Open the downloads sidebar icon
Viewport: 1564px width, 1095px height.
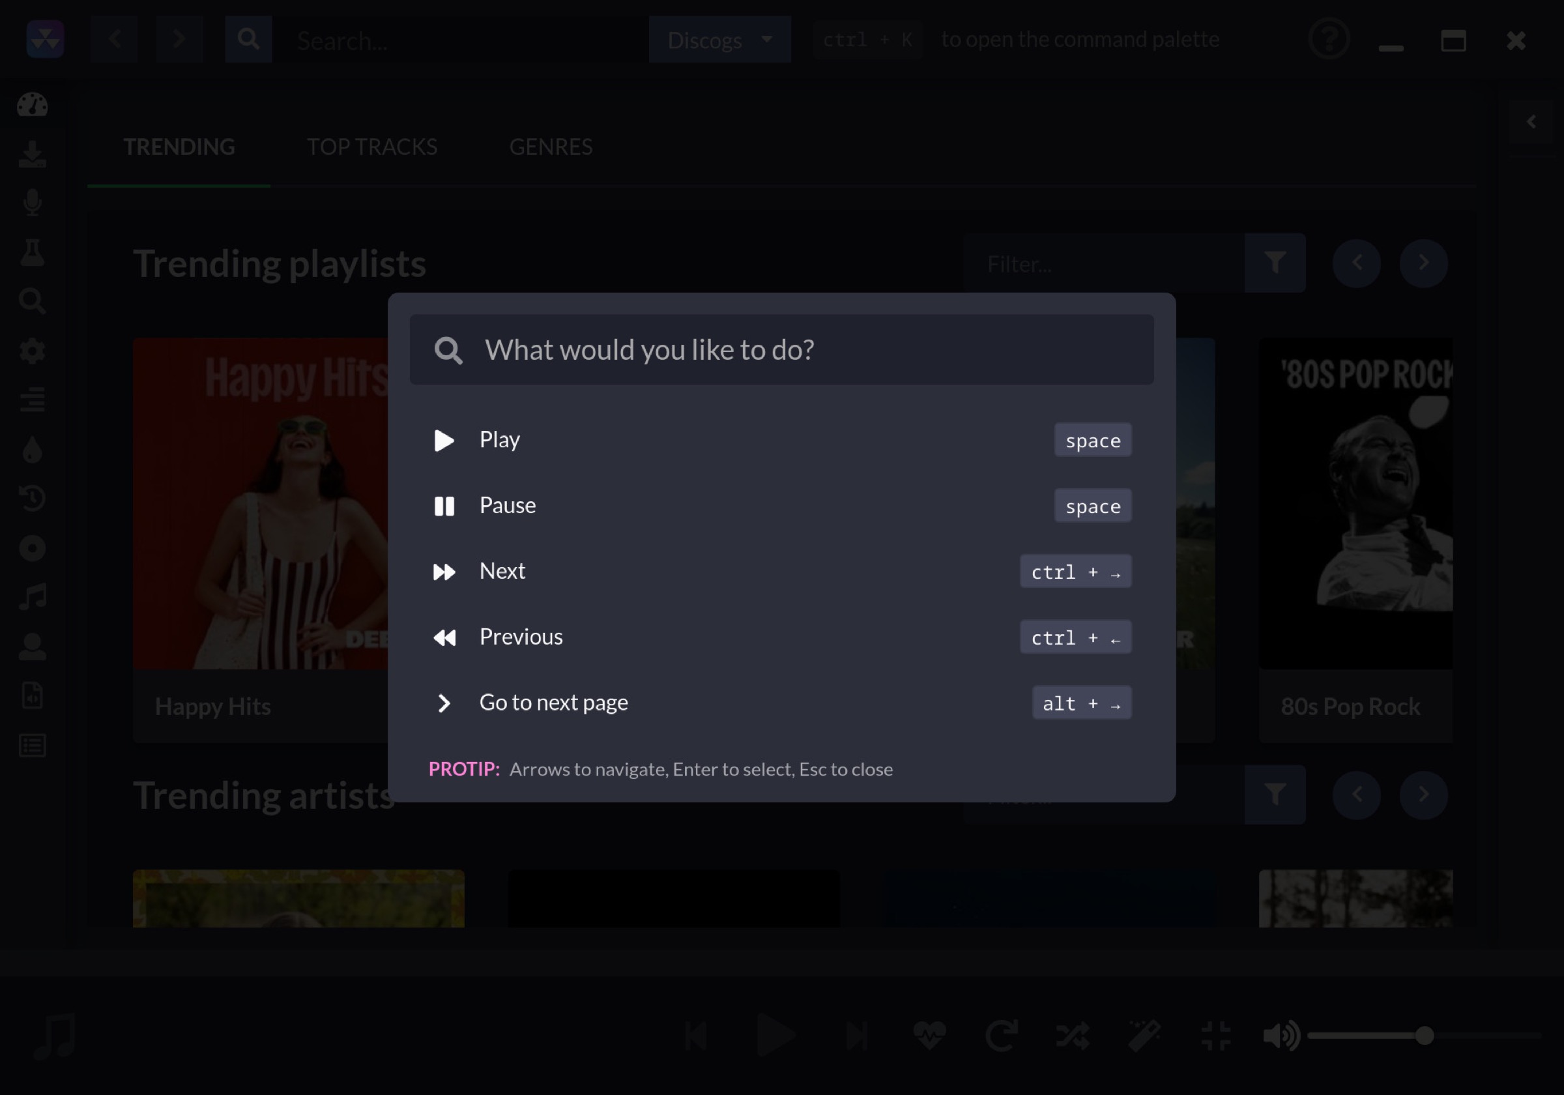pyautogui.click(x=32, y=154)
